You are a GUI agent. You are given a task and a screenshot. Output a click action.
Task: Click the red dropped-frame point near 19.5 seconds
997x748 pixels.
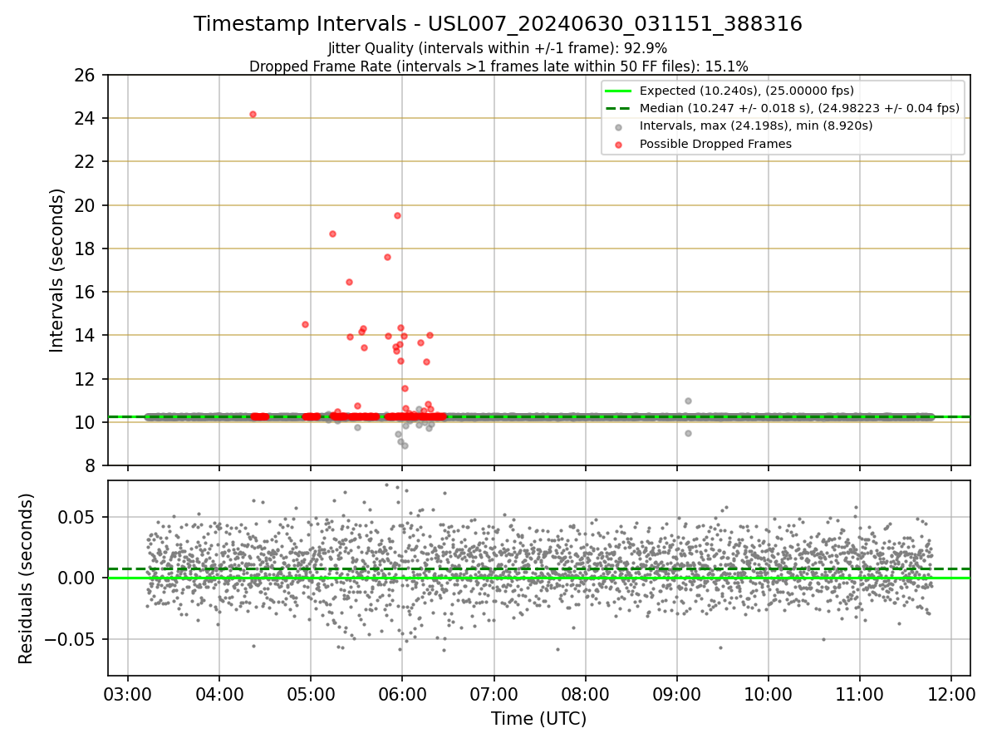pyautogui.click(x=397, y=215)
